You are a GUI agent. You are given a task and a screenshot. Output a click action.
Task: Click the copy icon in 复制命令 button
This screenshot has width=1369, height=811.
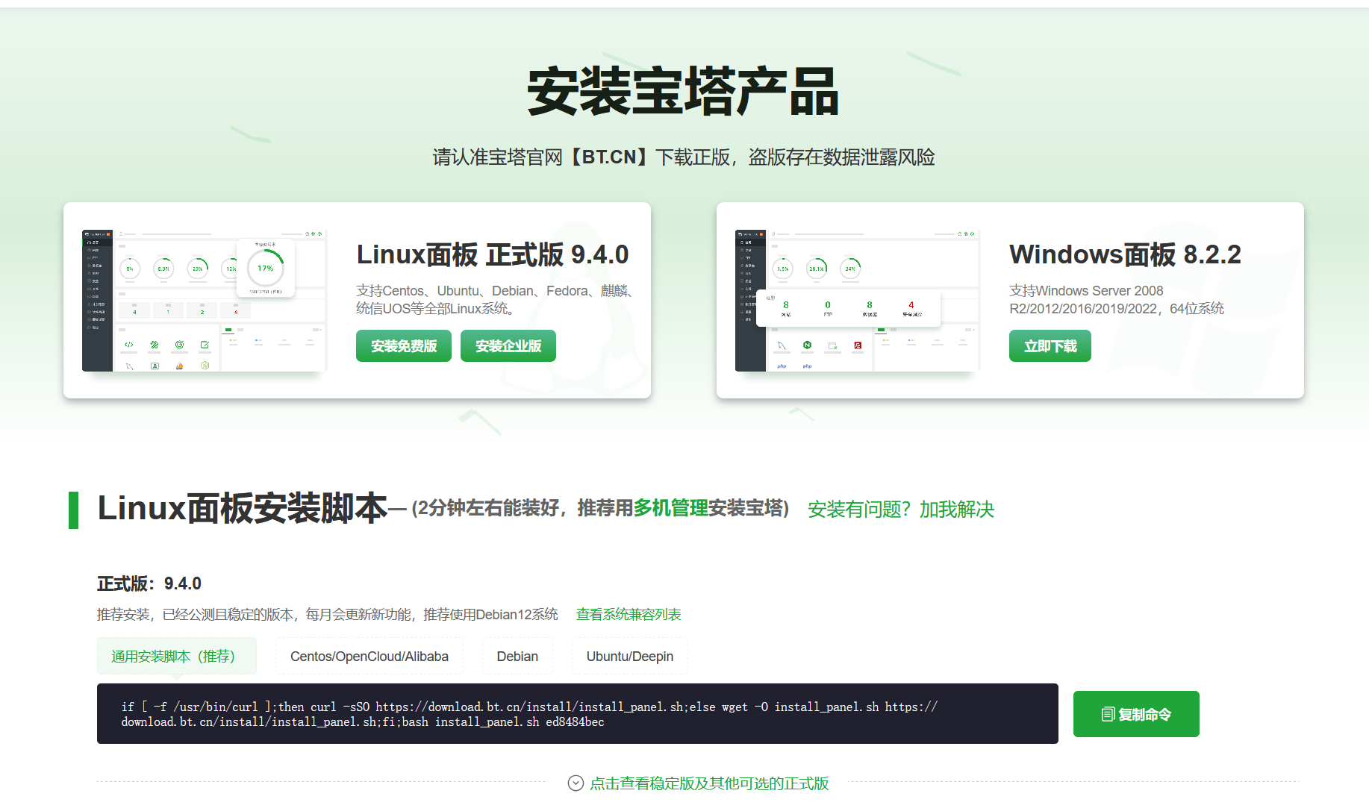click(x=1108, y=715)
